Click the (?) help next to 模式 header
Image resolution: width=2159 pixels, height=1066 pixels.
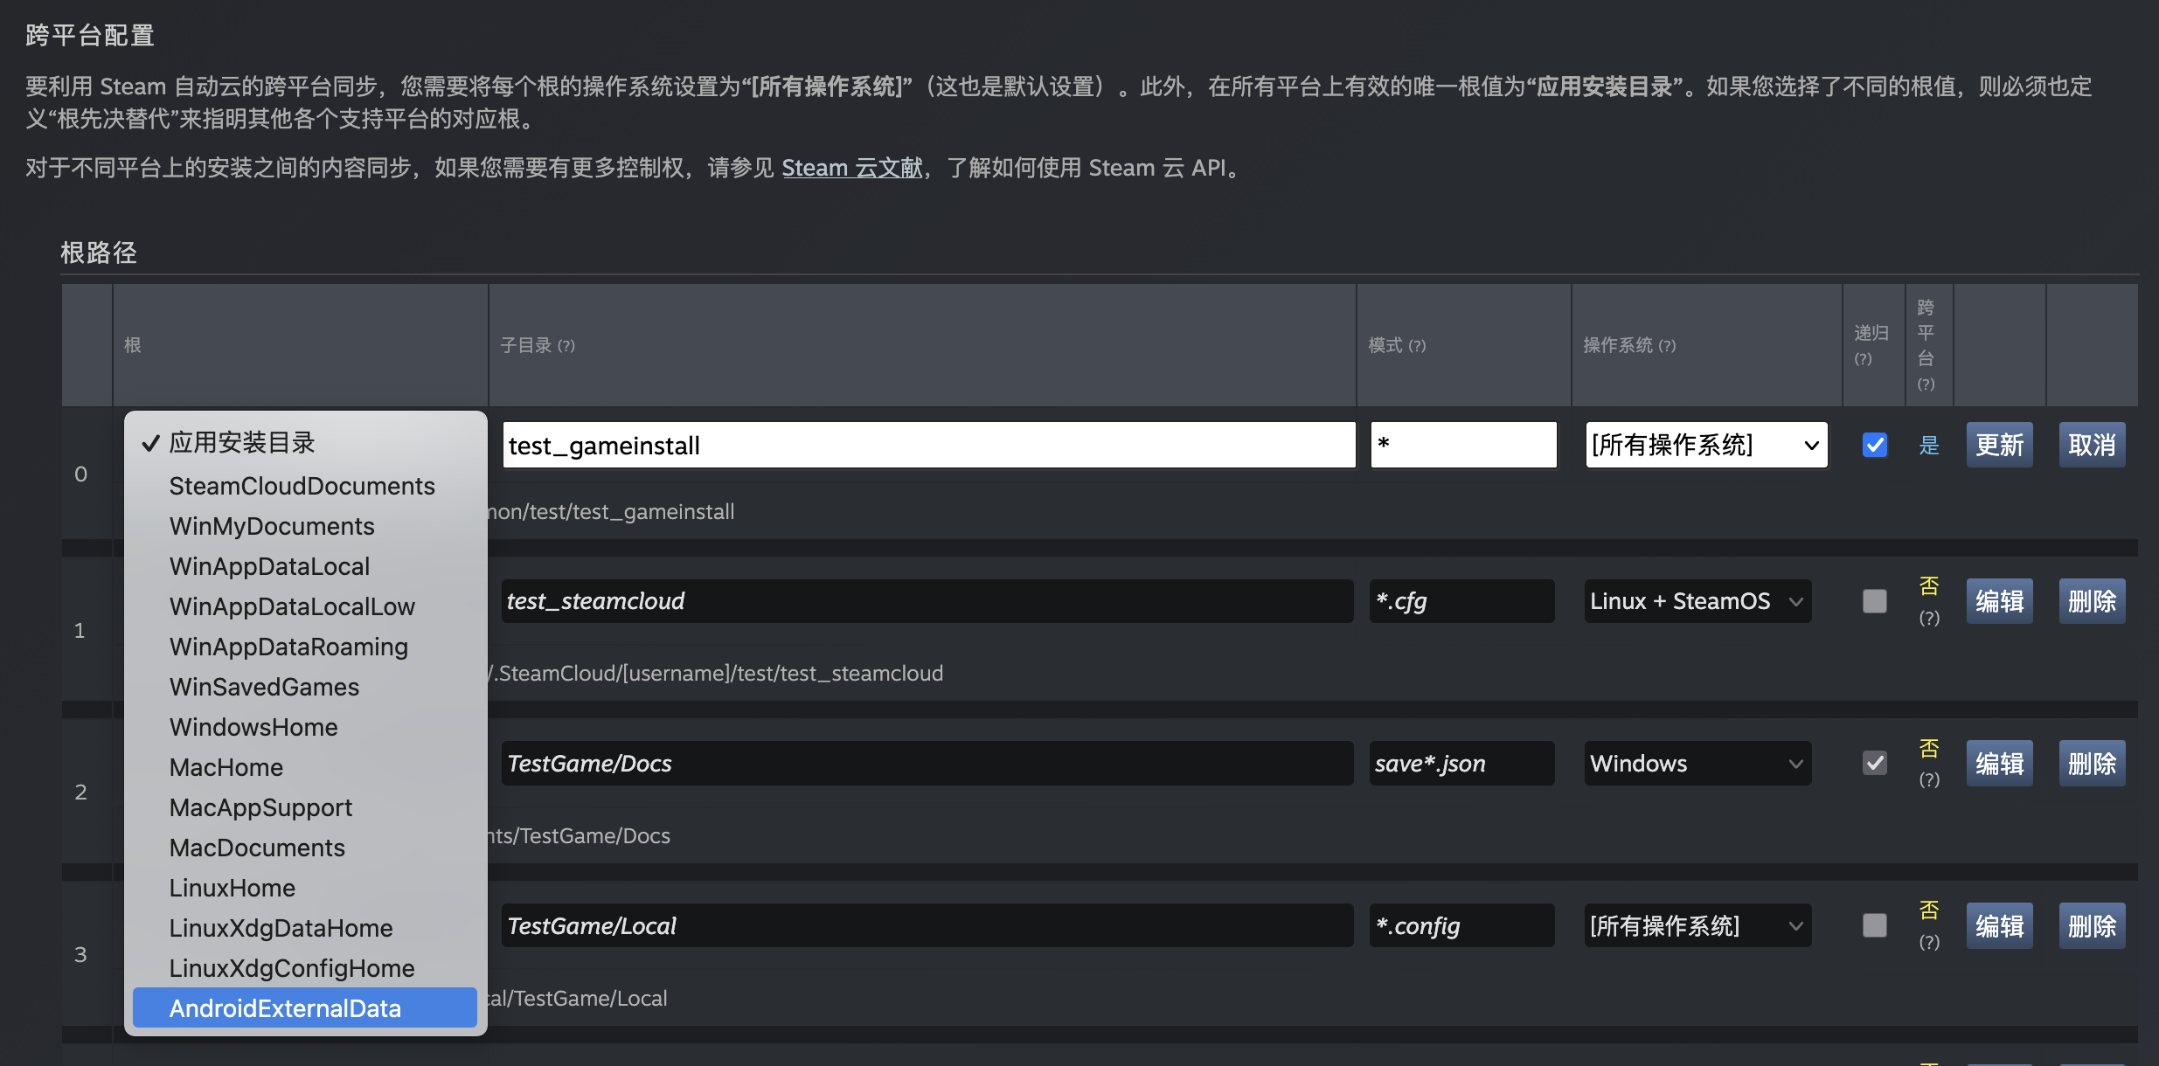[x=1417, y=346]
